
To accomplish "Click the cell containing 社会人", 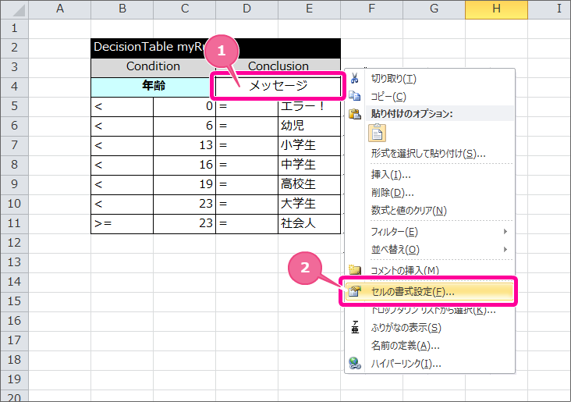I will [309, 223].
